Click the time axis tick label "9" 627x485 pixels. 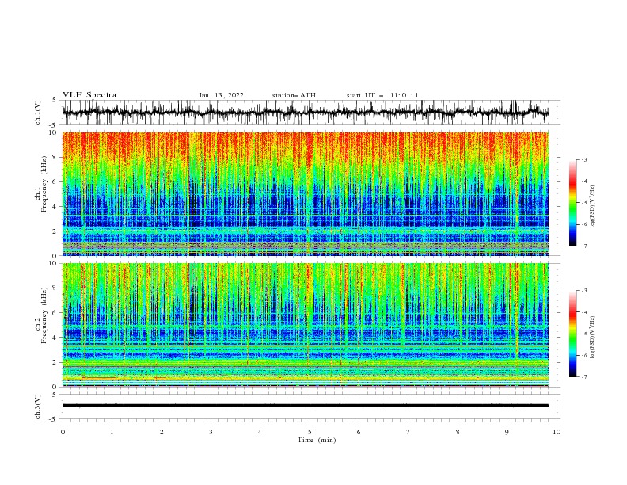(x=507, y=432)
